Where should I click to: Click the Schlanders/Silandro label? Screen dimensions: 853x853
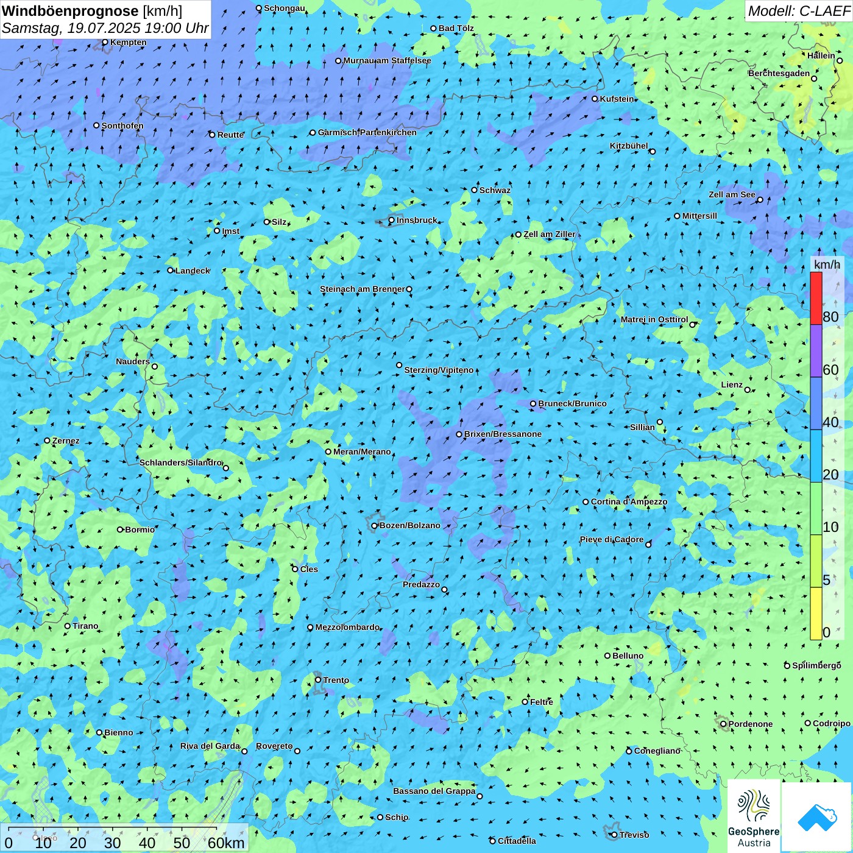[x=180, y=462]
